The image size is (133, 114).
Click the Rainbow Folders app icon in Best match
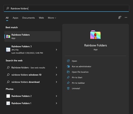pyautogui.click(x=8, y=37)
